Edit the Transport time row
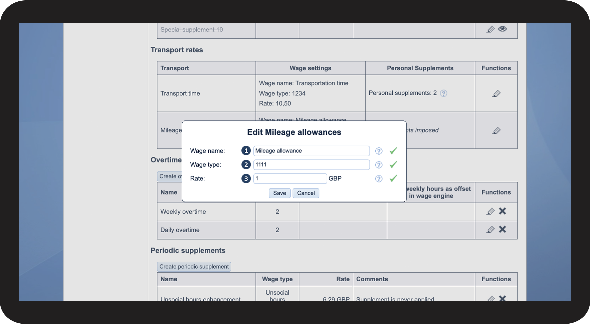 pos(496,94)
